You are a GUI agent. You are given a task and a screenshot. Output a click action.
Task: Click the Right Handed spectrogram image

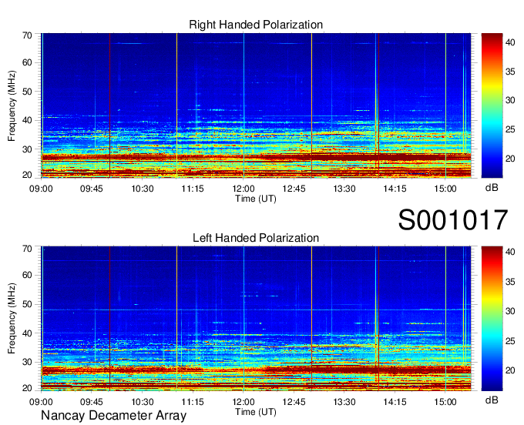256,105
